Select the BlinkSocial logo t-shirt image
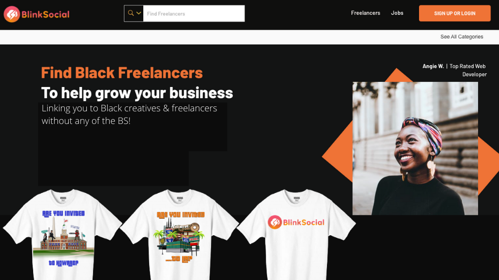Image resolution: width=499 pixels, height=280 pixels. [296, 235]
